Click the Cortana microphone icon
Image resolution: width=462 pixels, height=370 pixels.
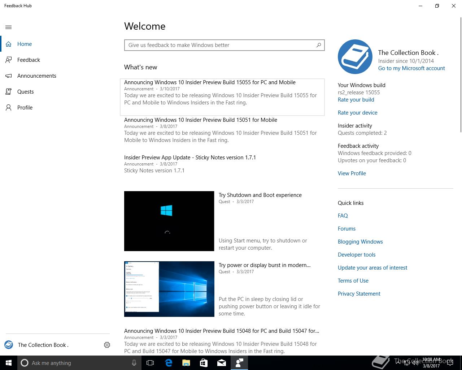[x=134, y=363]
